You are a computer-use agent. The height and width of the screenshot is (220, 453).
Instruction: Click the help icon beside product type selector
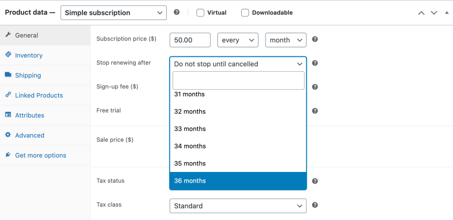point(176,12)
